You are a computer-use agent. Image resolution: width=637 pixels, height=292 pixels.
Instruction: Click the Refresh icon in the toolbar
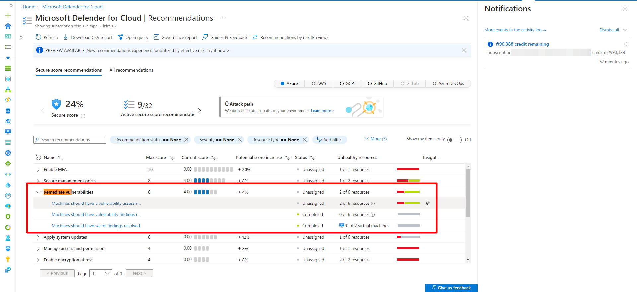click(x=38, y=37)
